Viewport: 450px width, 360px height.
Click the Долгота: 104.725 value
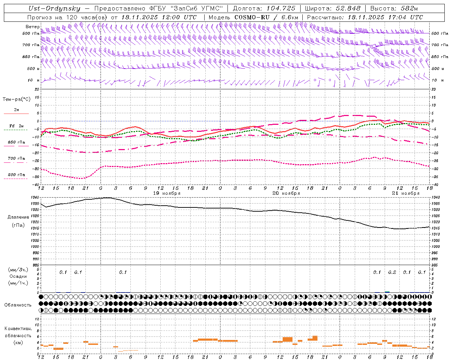tap(264, 8)
